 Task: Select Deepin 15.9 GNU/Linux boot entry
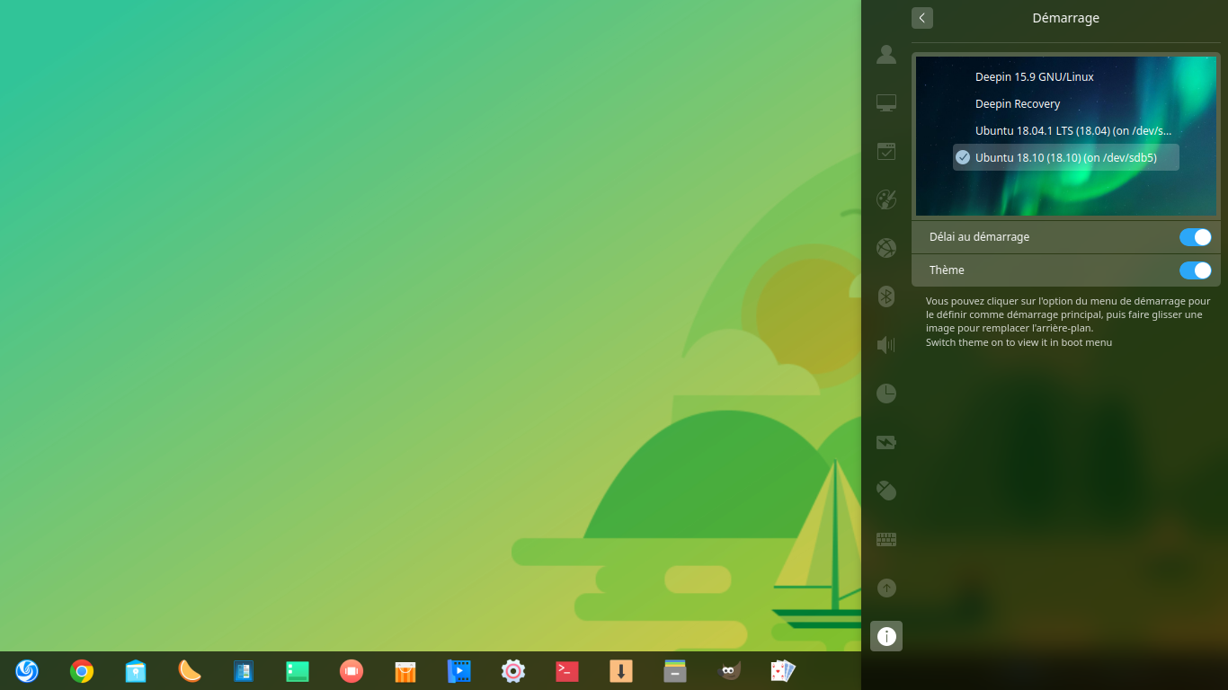1034,77
